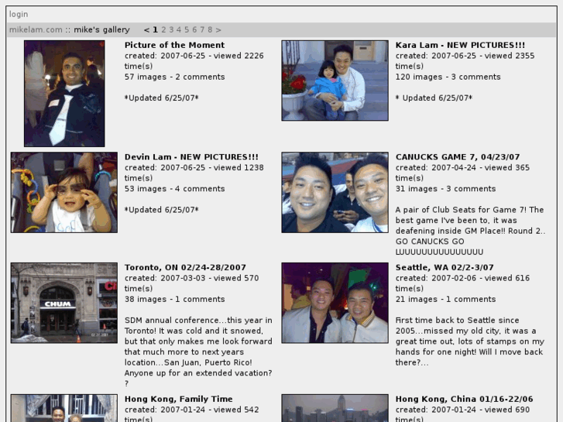The height and width of the screenshot is (422, 563).
Task: Click '57 images - 2 comments' text
Action: [x=174, y=77]
